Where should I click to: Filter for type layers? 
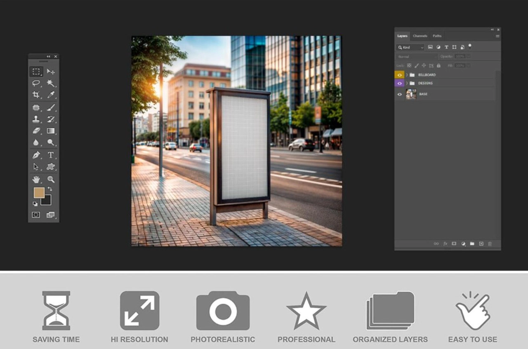(446, 47)
